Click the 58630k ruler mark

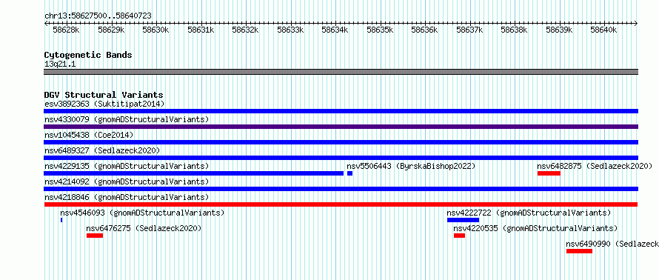(x=155, y=30)
